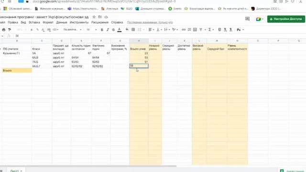Toggle bold formatting

pyautogui.click(x=102, y=30)
